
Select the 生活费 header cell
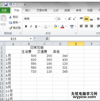tap(29, 52)
